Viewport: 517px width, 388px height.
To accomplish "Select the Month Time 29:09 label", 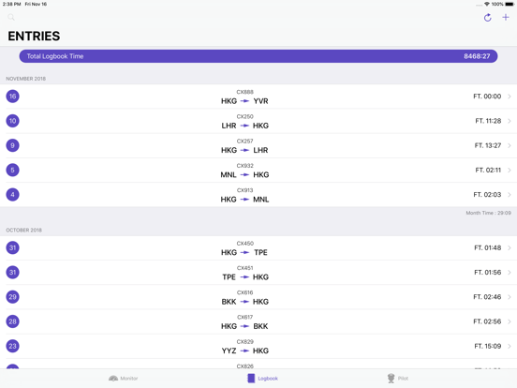I will coord(488,213).
